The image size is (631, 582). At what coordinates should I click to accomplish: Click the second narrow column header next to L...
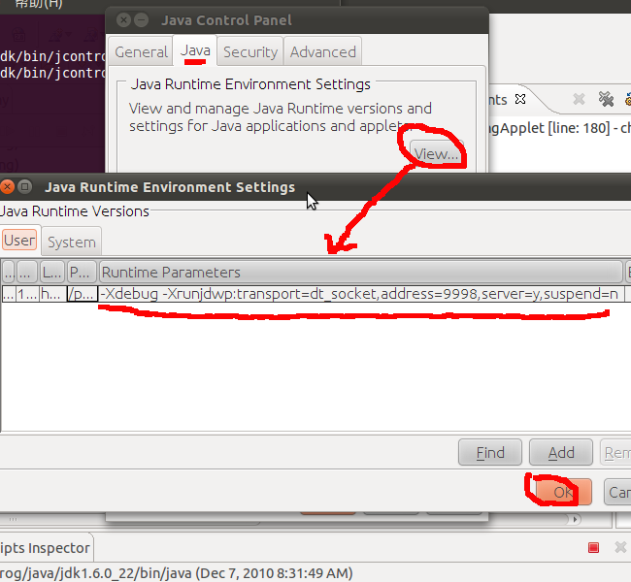(x=27, y=272)
